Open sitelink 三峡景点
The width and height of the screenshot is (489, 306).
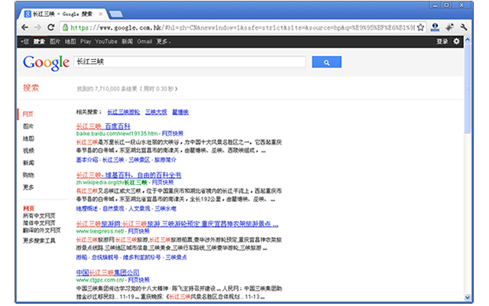tap(176, 257)
